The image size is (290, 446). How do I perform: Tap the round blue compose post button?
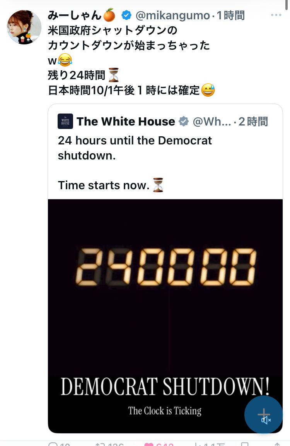[x=263, y=414]
